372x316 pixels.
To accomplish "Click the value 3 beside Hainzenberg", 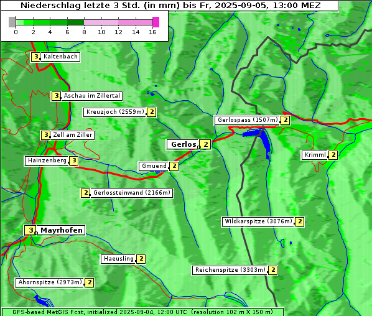I will [x=74, y=161].
